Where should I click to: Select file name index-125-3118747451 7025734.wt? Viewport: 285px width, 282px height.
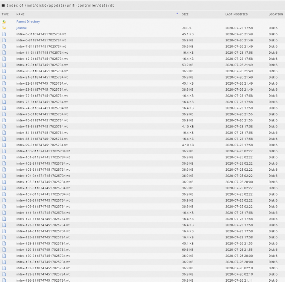pyautogui.click(x=43, y=238)
